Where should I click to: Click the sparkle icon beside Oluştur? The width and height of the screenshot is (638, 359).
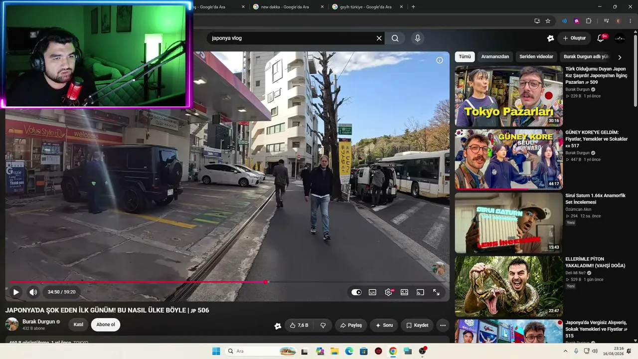pyautogui.click(x=550, y=38)
